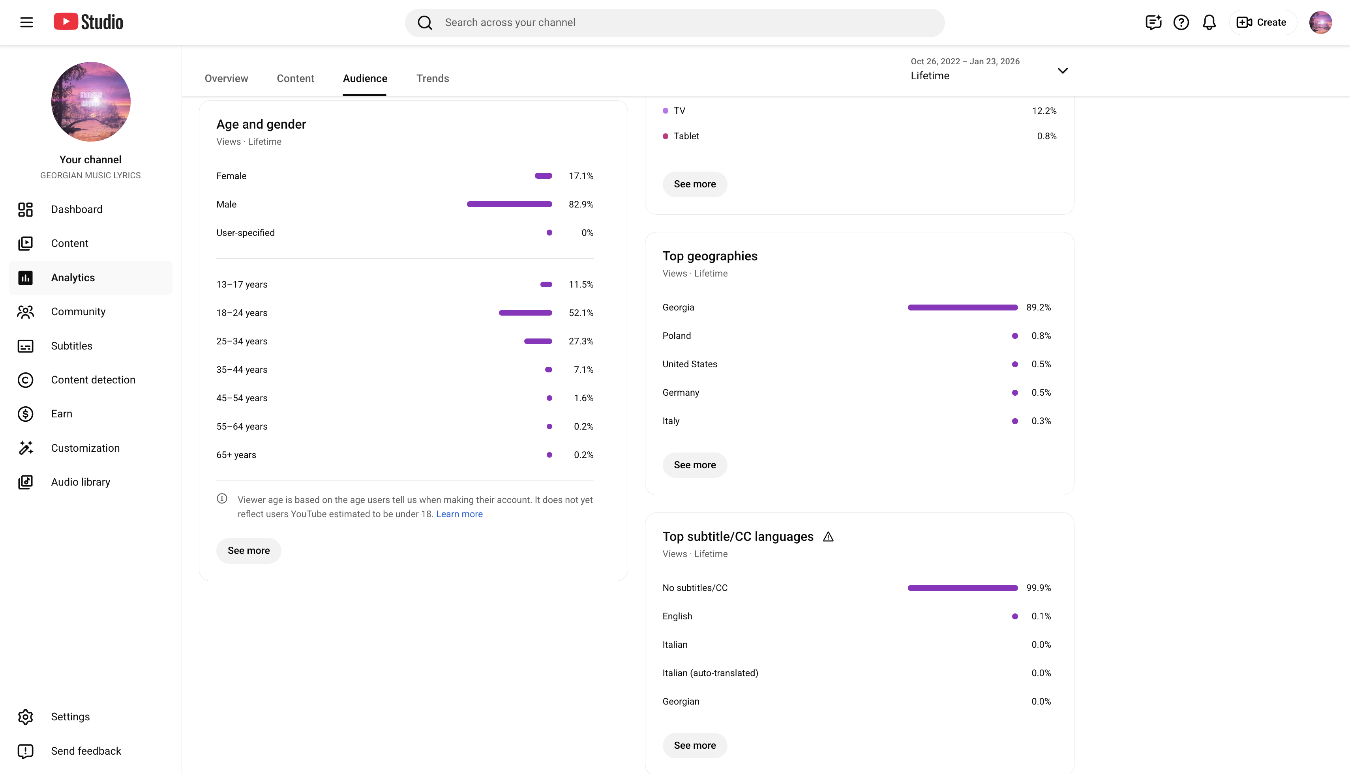Follow the Learn more link
This screenshot has width=1350, height=774.
pyautogui.click(x=459, y=514)
